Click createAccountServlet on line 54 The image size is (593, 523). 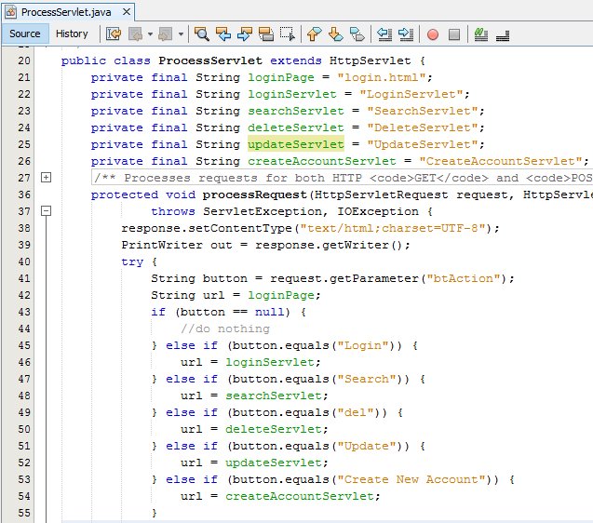[x=300, y=496]
